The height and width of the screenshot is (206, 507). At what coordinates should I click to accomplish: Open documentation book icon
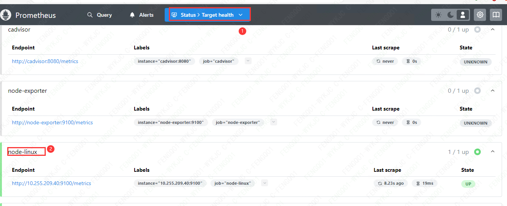(496, 15)
